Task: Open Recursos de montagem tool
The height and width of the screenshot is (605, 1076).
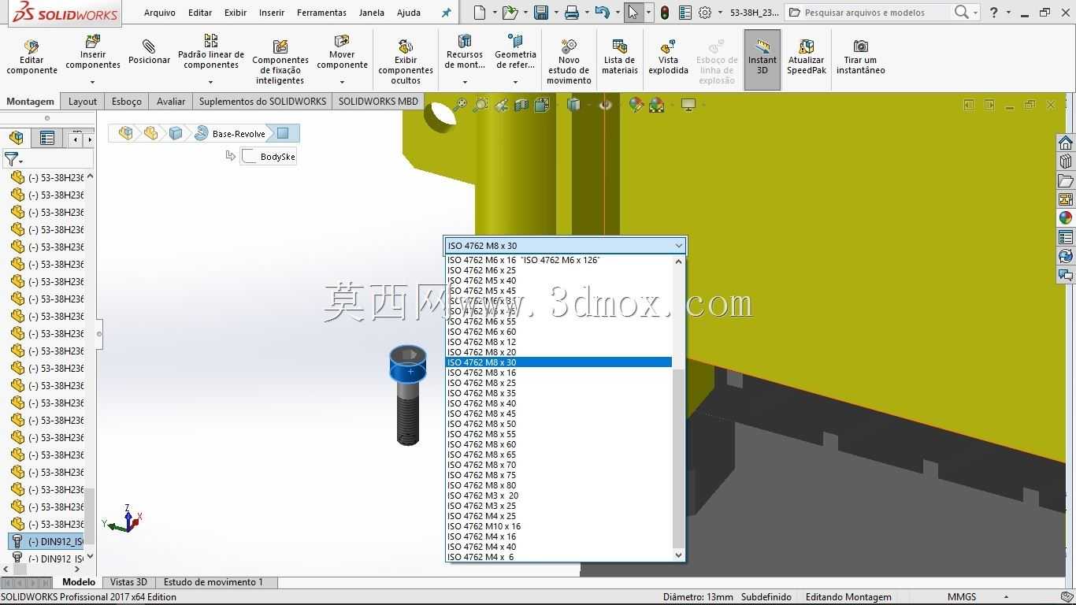Action: pos(465,52)
